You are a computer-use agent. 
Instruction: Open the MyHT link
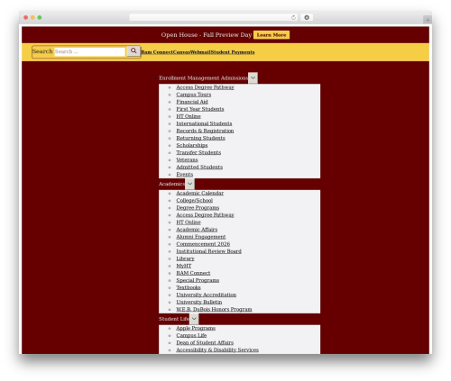pos(184,266)
